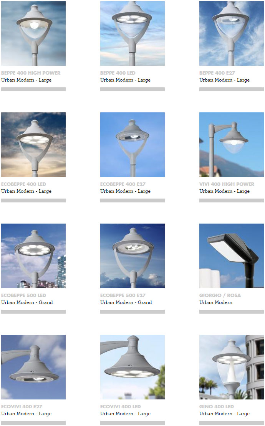Select the ECOBEPPE 500 LED lamp image
This screenshot has height=426, width=265.
tap(33, 256)
